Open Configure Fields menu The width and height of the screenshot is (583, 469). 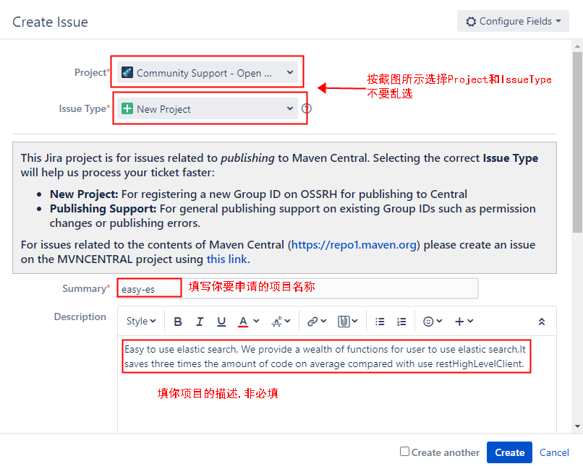point(513,21)
